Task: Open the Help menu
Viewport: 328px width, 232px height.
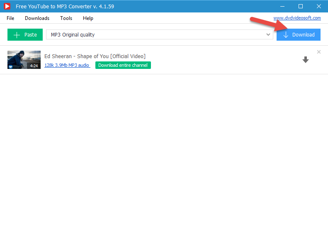Action: 88,18
